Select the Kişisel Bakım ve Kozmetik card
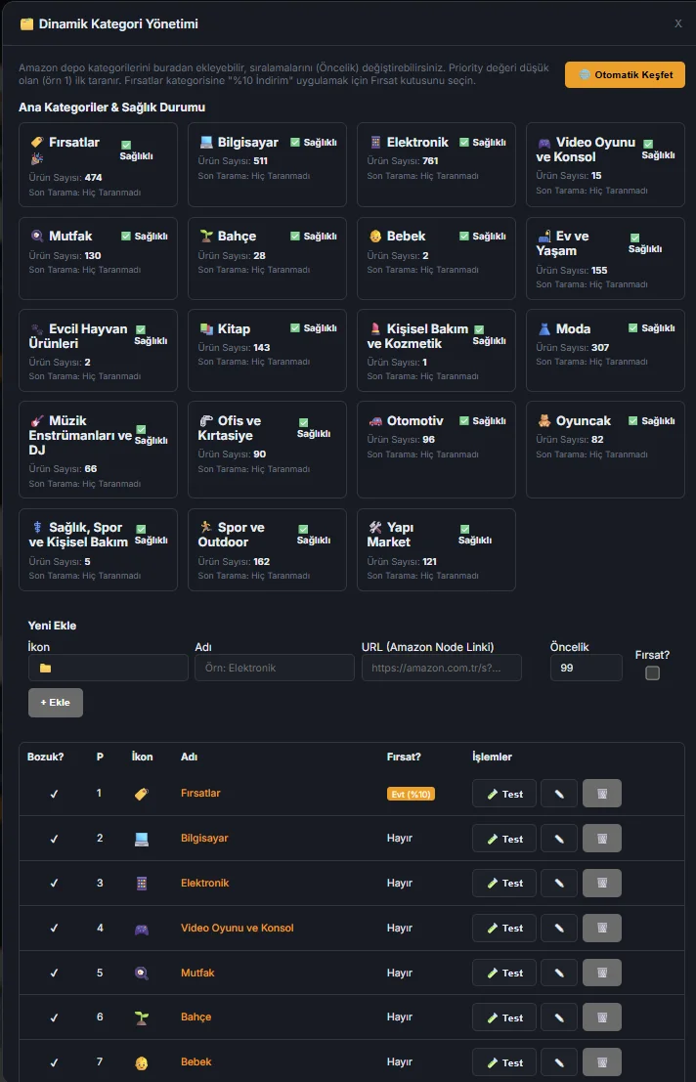696x1082 pixels. tap(436, 351)
